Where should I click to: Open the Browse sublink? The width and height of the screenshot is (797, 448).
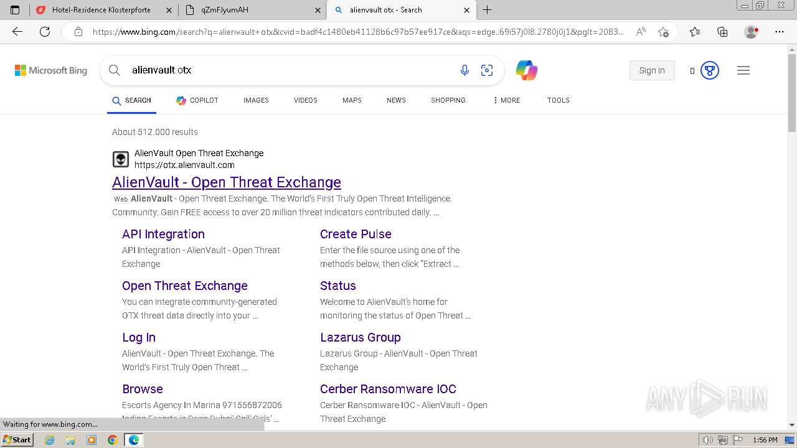click(x=143, y=389)
